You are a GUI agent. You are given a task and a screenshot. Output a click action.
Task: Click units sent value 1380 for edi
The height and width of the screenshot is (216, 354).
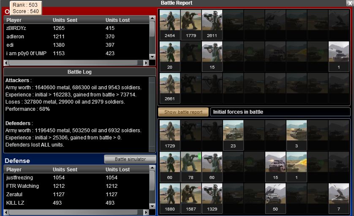(x=59, y=45)
